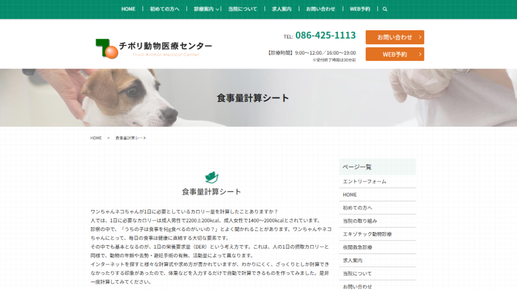
Task: Click WEB予約 in top navigation
Action: [x=359, y=9]
